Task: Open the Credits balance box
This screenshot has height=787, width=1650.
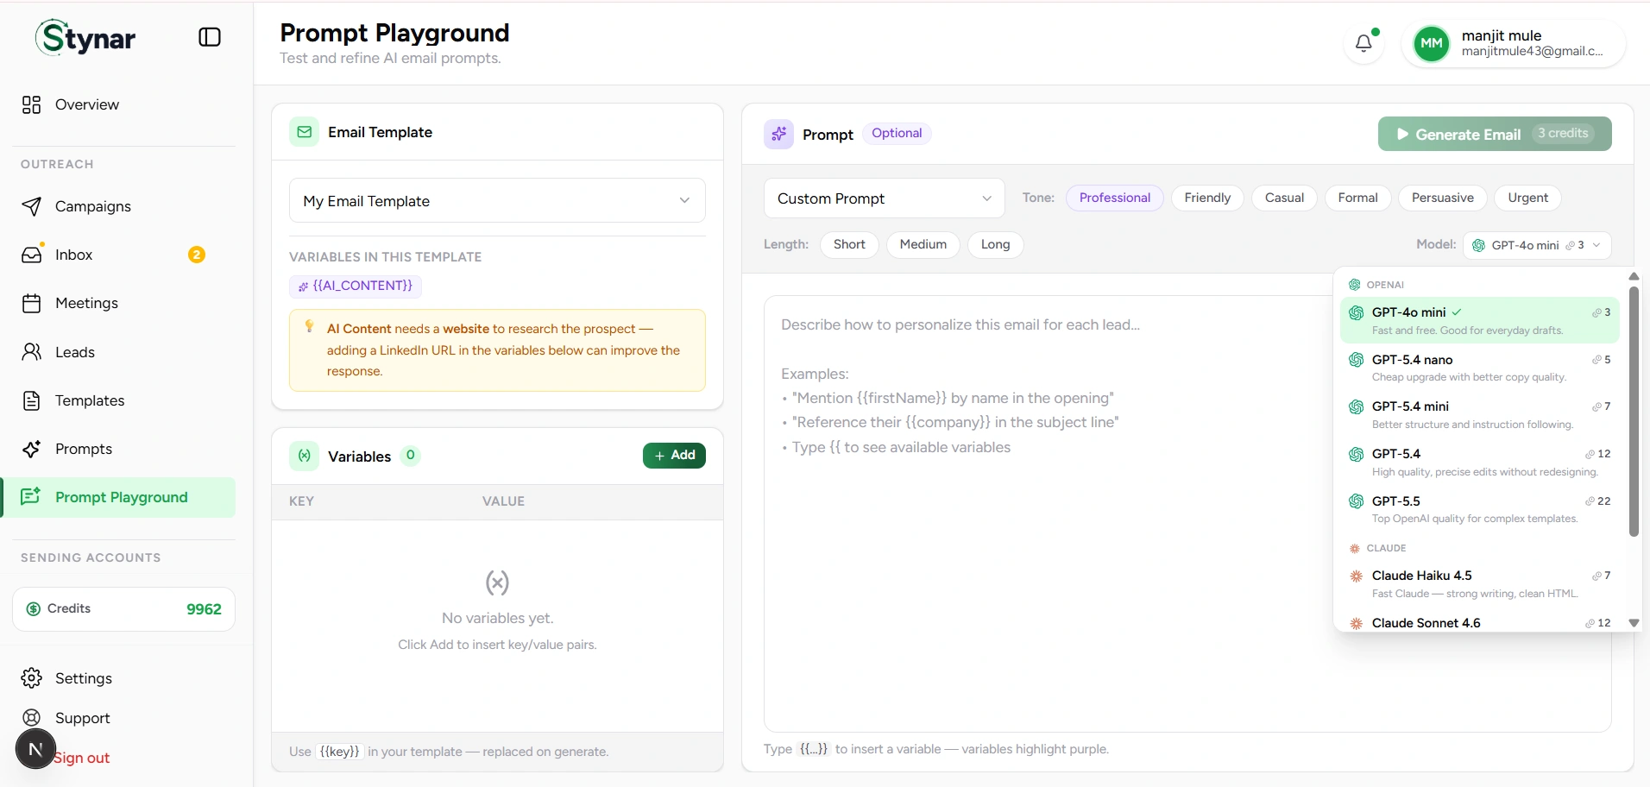Action: 123,609
